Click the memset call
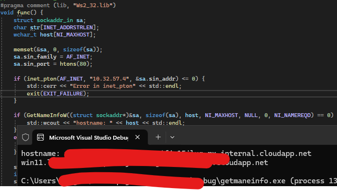 pos(24,49)
